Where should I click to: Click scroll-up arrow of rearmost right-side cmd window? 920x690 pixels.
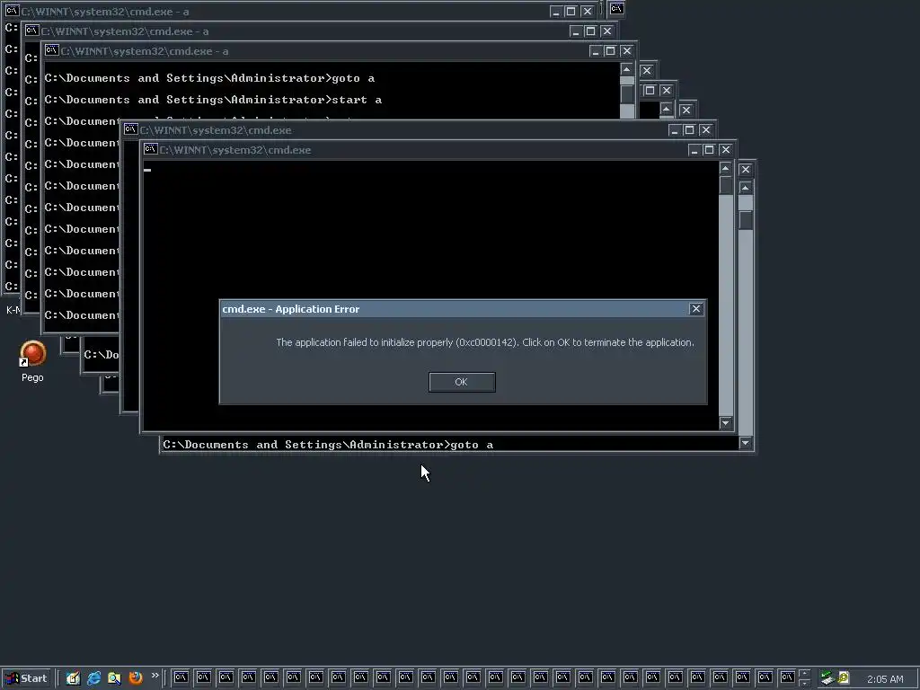pyautogui.click(x=746, y=188)
